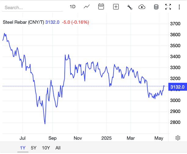
Task: Click the plus icon to add comparison
Action: tap(116, 7)
